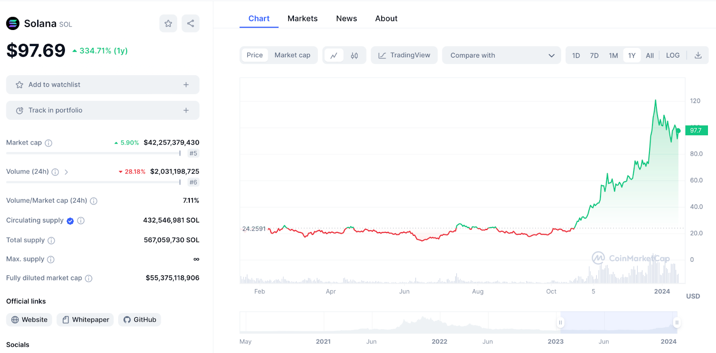
Task: Open Total supply info icon
Action: coord(51,240)
